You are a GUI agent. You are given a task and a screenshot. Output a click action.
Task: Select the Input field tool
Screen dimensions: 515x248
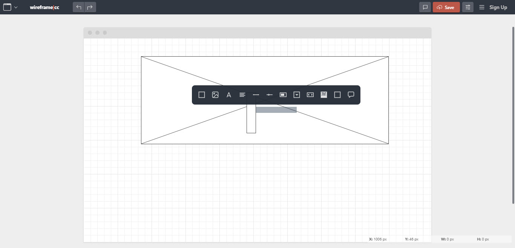click(310, 95)
